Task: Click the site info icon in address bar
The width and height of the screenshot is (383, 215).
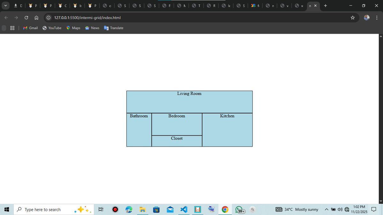Action: point(48,18)
